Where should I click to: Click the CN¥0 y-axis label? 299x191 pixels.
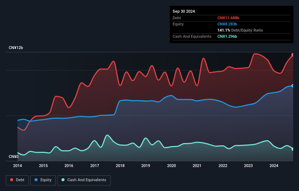tap(14, 157)
